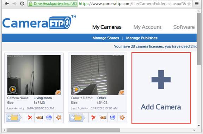Open the Office camera folder icon
This screenshot has width=203, height=134.
tap(77, 117)
